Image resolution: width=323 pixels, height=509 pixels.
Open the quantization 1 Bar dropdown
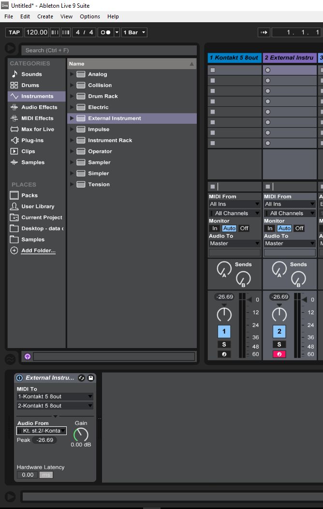(134, 32)
